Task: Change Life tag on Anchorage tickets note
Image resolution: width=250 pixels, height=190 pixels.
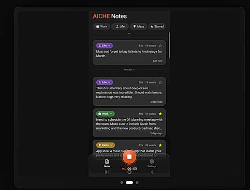Action: coord(105,45)
